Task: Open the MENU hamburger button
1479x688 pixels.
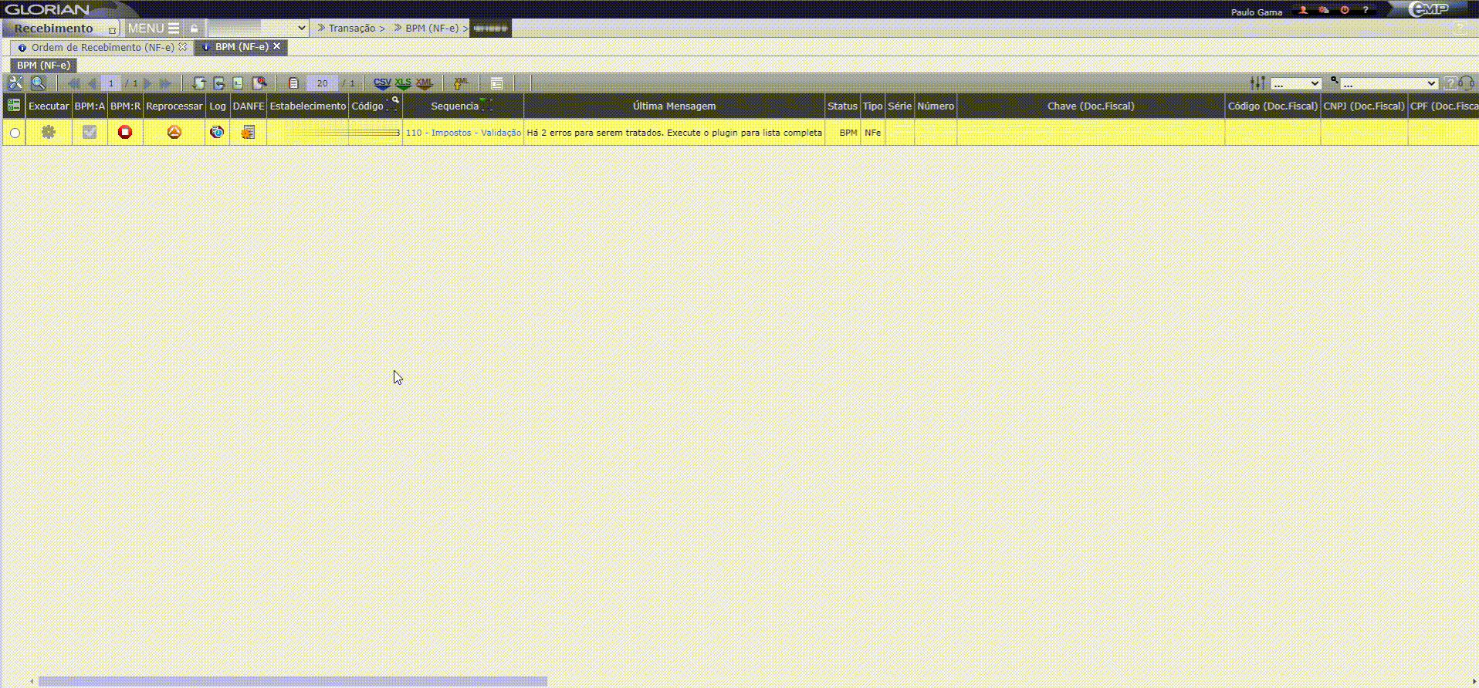Action: pos(154,28)
